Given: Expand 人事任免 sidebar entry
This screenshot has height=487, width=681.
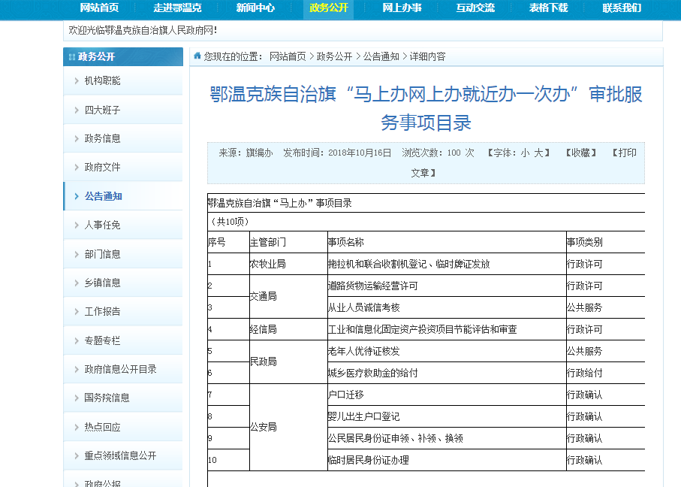Looking at the screenshot, I should pyautogui.click(x=102, y=225).
